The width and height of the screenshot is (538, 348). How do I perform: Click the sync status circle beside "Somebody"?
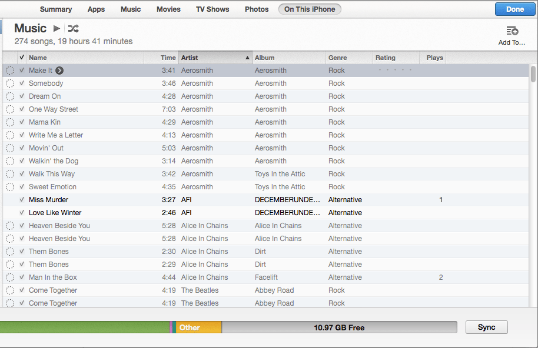pos(10,83)
